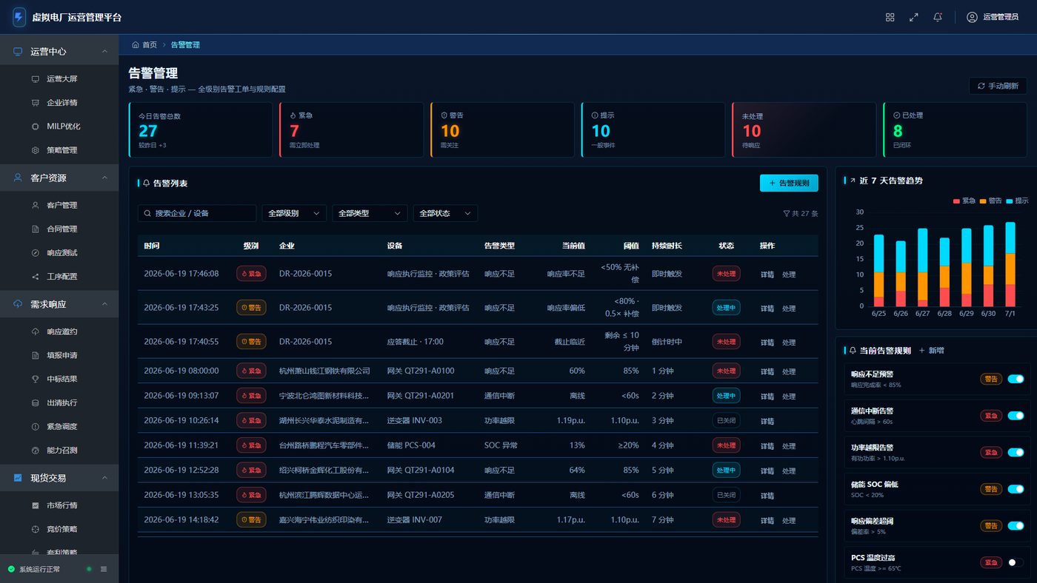Click the home icon in breadcrumb
The width and height of the screenshot is (1037, 583).
[136, 45]
